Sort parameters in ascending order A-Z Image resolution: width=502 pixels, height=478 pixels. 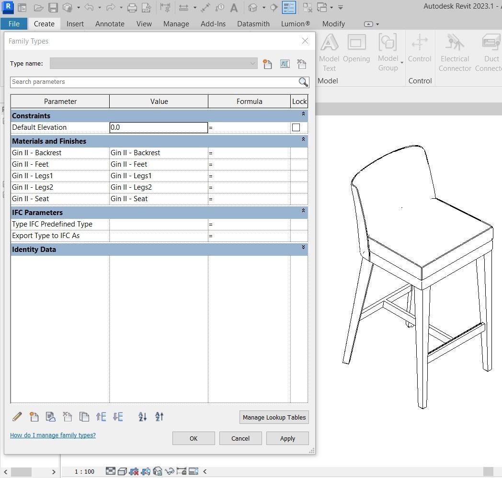click(x=142, y=417)
